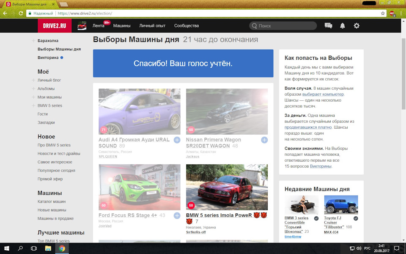Open Самое интересное sidebar link
Image resolution: width=406 pixels, height=254 pixels.
click(55, 162)
